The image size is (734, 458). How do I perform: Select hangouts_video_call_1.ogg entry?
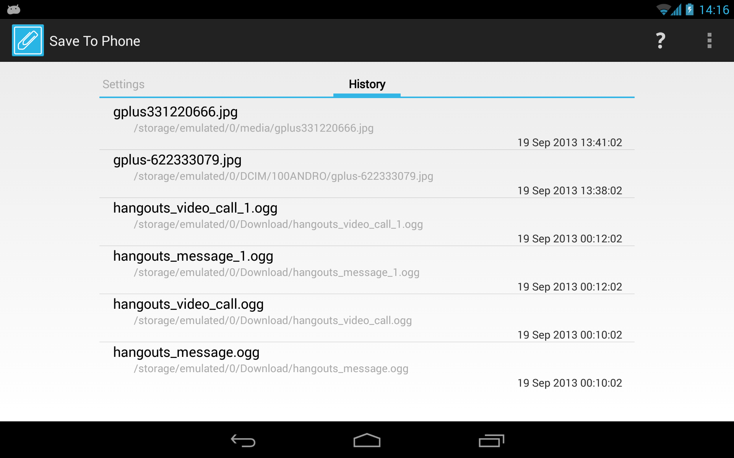point(195,208)
